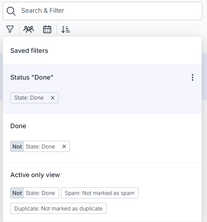The height and width of the screenshot is (222, 207).
Task: Toggle Not label in Active only view
Action: (x=17, y=193)
